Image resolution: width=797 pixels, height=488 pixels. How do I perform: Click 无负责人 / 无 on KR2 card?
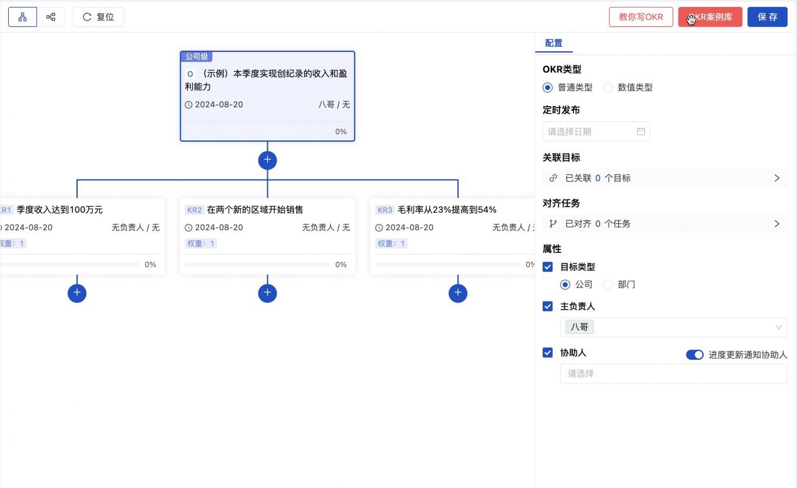click(326, 228)
